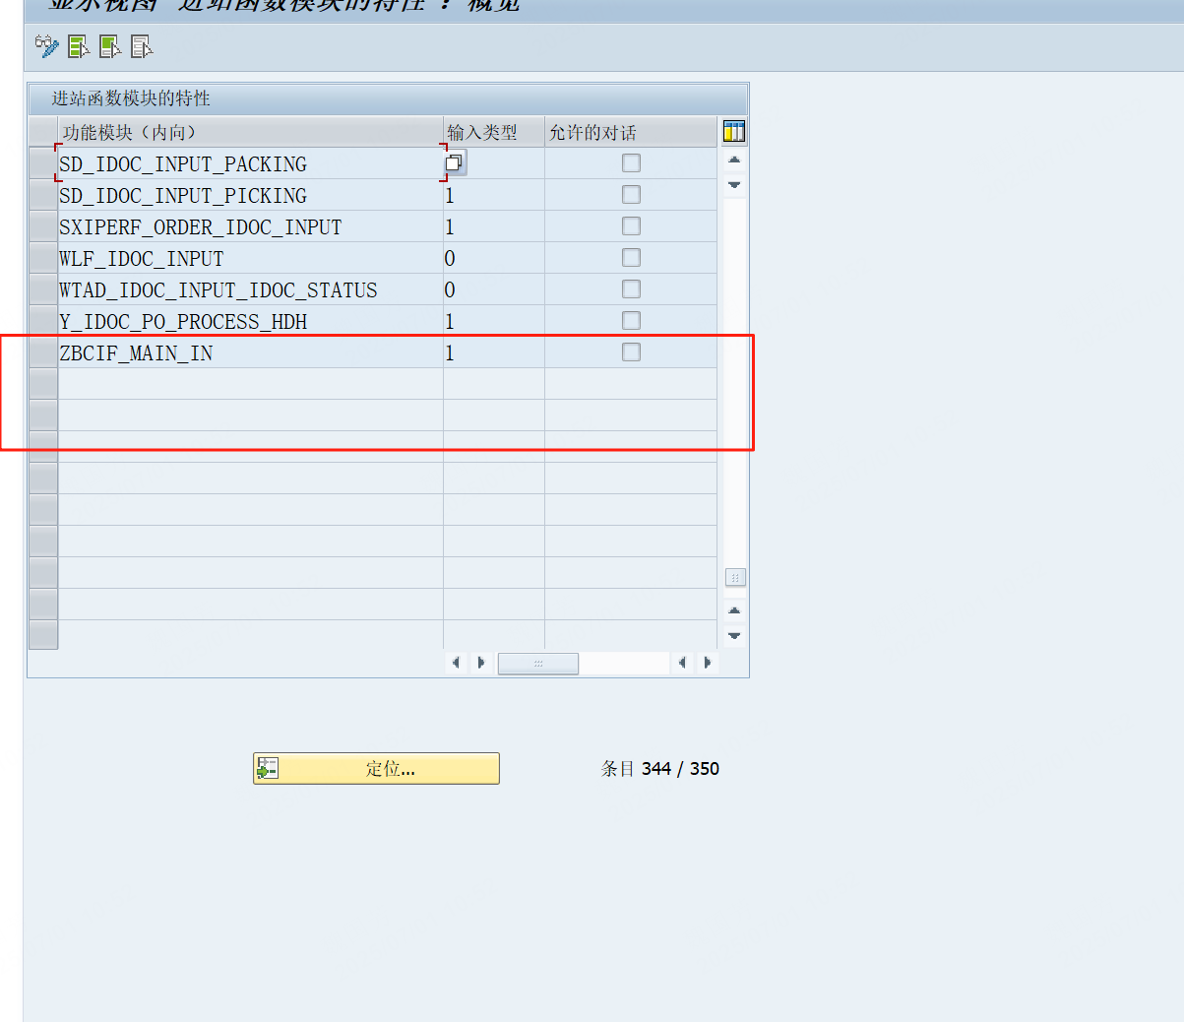
Task: Tick the checkbox for Y_IDOC_PO_PROCESS_HDH
Action: (630, 320)
